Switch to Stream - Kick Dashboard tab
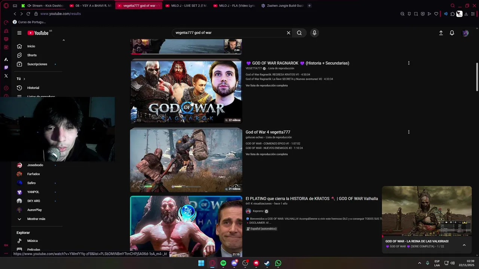The height and width of the screenshot is (269, 479). tap(43, 6)
